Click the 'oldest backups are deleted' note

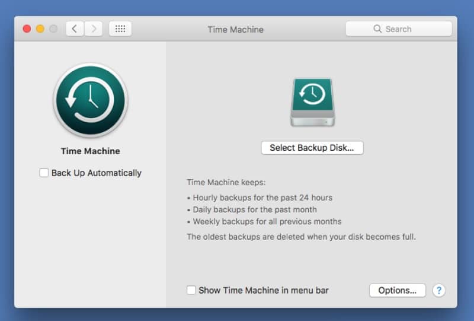[x=302, y=237]
